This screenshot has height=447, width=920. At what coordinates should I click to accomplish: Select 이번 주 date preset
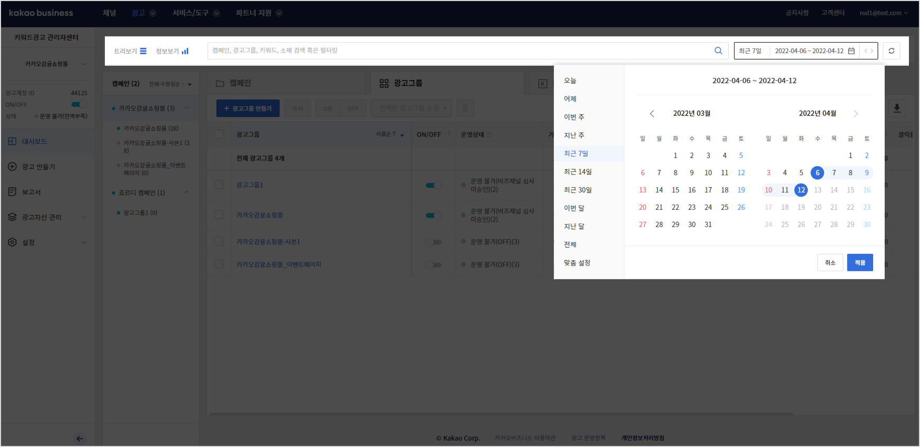[574, 117]
